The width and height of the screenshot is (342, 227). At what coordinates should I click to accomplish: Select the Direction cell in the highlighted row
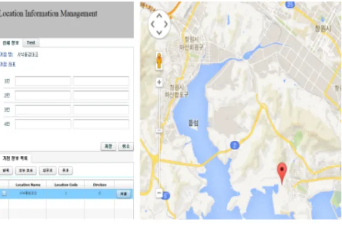coord(100,194)
